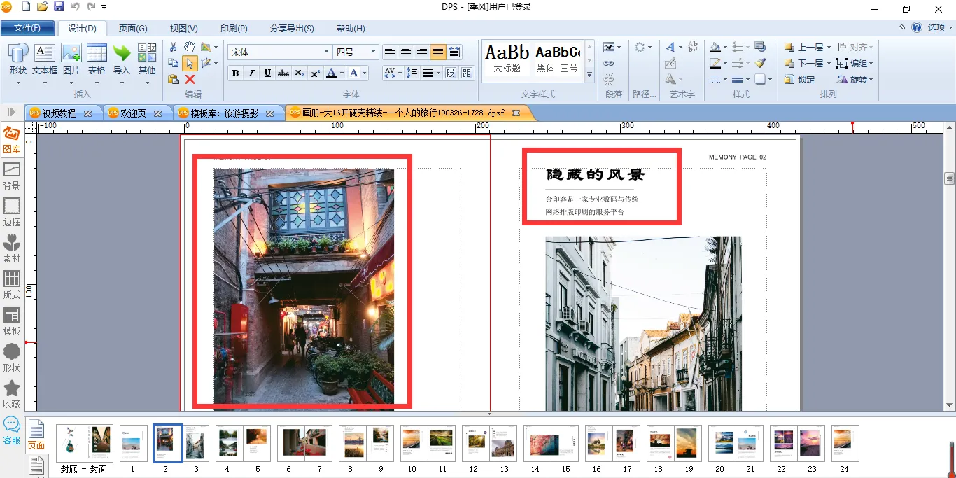Open the 模板库: 旅游摄影 document tab
Viewport: 956px width, 478px height.
tap(224, 113)
